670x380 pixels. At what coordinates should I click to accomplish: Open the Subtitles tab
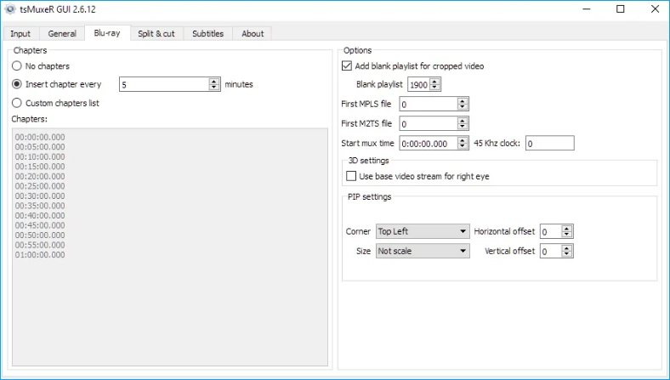(207, 34)
